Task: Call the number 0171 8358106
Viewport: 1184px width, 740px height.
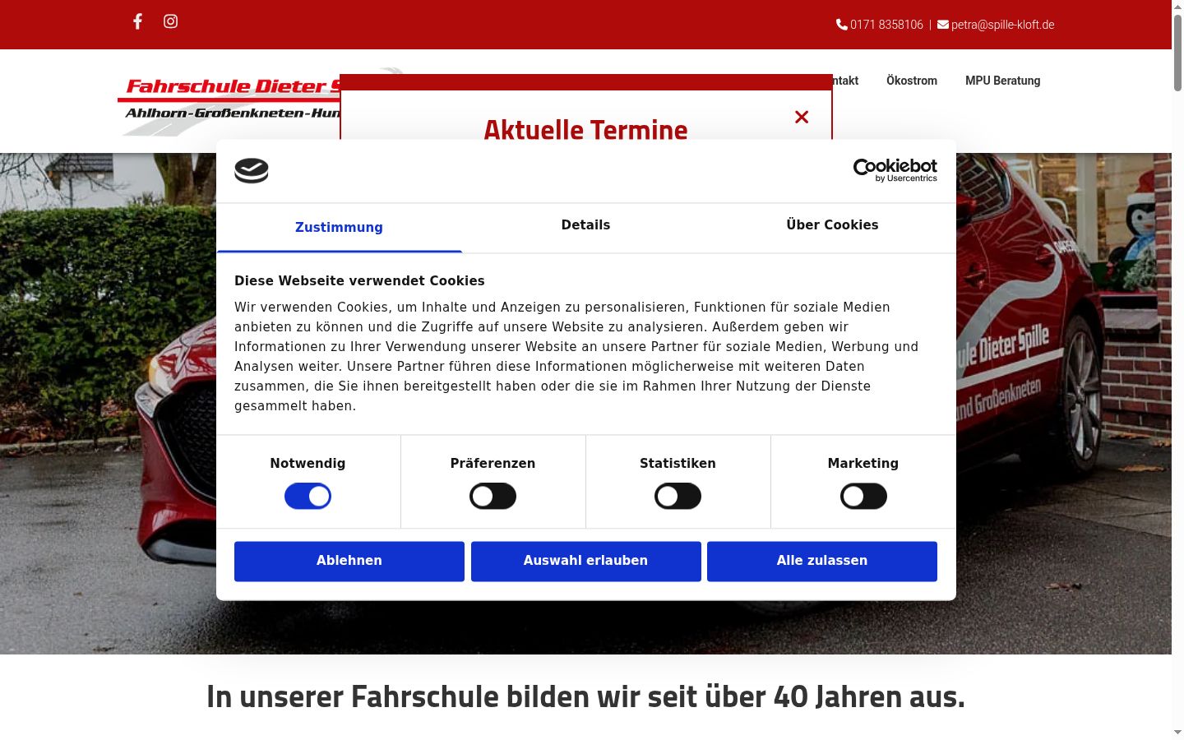Action: (x=886, y=25)
